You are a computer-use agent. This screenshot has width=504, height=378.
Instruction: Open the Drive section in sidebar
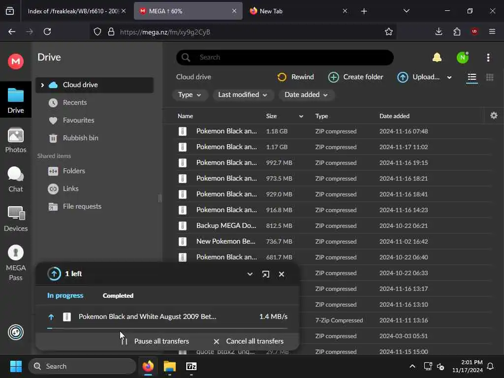(x=15, y=100)
